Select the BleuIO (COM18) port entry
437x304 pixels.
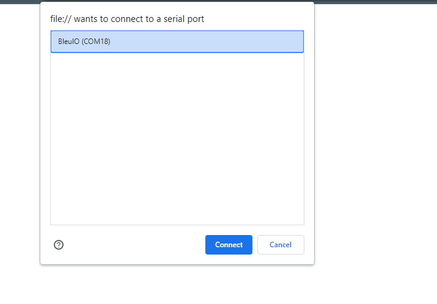pos(177,42)
